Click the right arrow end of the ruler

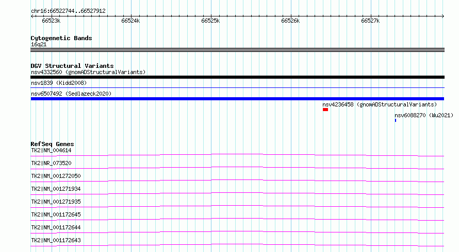443,16
